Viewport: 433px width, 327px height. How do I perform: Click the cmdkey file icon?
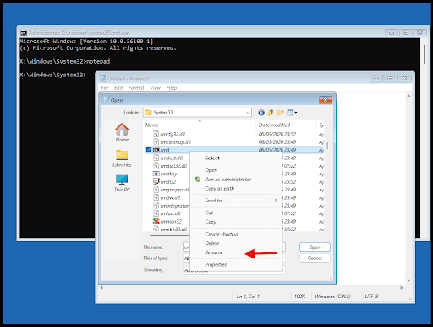(156, 174)
